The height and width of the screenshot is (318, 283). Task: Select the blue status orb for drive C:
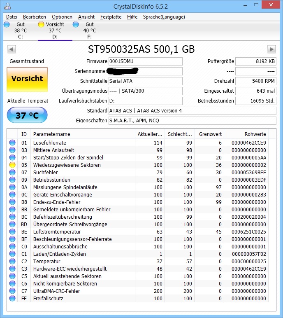point(7,24)
